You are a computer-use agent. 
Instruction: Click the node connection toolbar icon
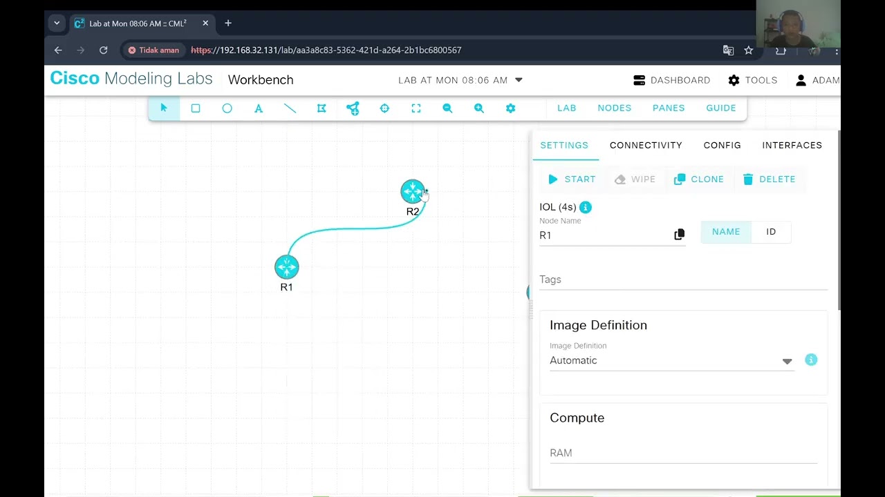pyautogui.click(x=353, y=108)
